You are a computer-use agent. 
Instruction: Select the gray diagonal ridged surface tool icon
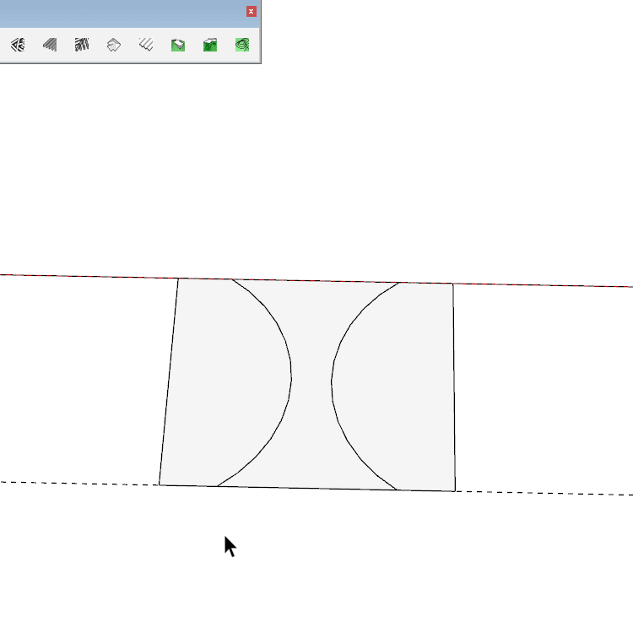(50, 45)
